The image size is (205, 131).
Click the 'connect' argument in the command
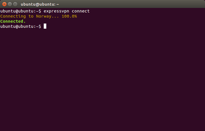pos(81,11)
